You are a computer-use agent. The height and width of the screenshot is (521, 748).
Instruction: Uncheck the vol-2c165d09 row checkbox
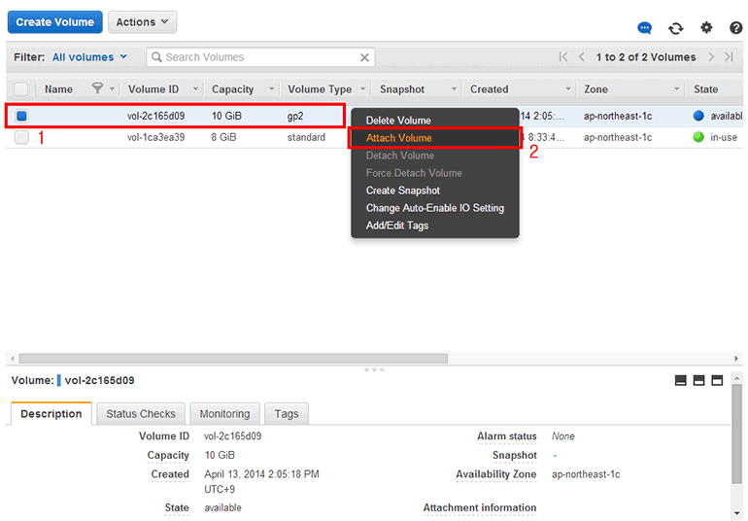click(x=21, y=116)
